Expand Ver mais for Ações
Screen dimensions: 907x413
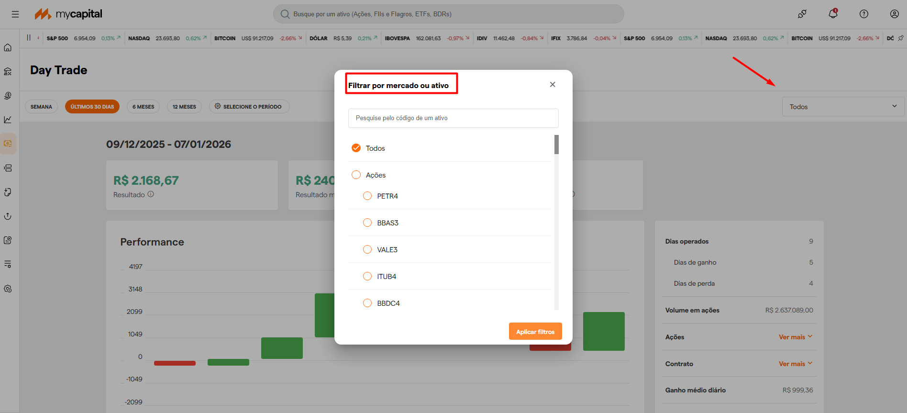(796, 337)
